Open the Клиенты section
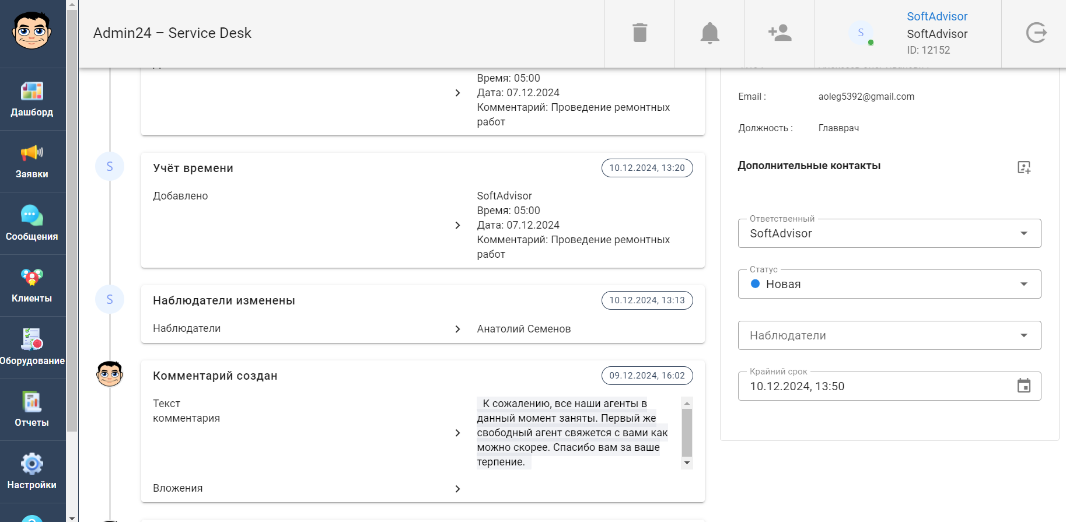 coord(32,286)
